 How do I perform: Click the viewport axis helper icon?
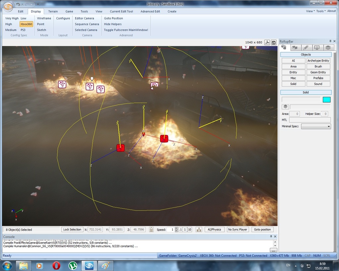[x=267, y=43]
